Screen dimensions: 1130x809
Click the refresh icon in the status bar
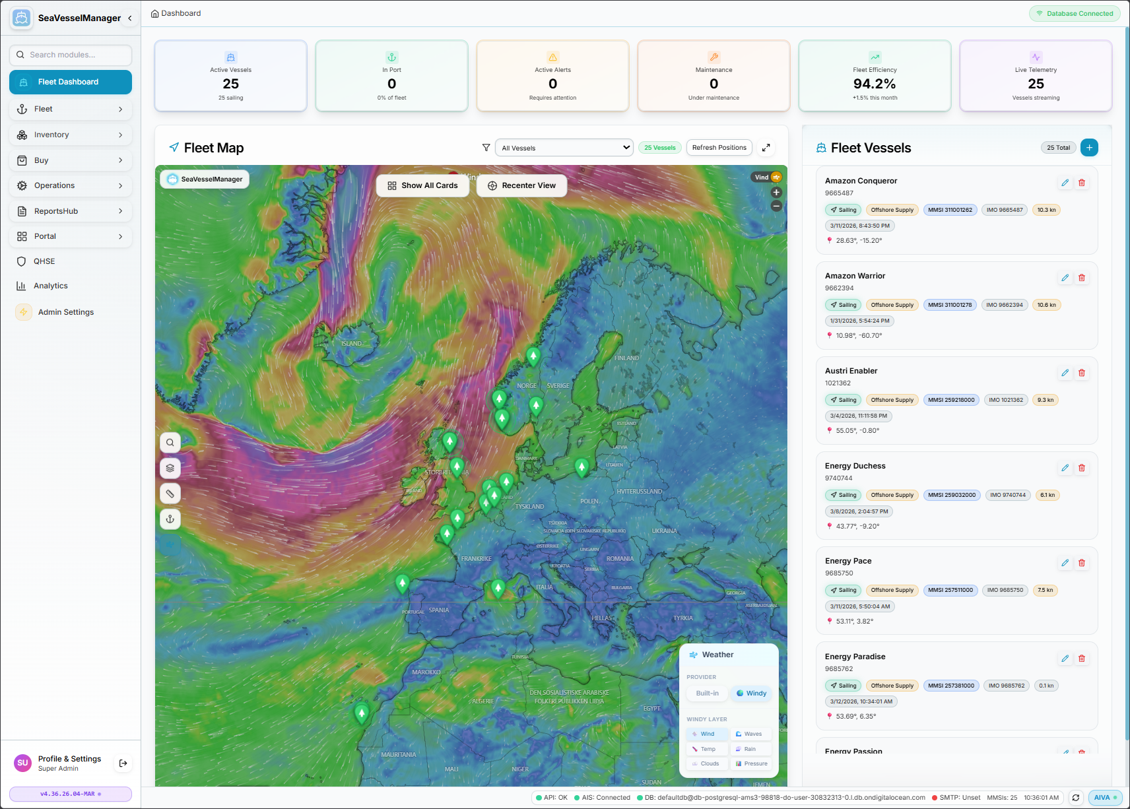(1075, 797)
